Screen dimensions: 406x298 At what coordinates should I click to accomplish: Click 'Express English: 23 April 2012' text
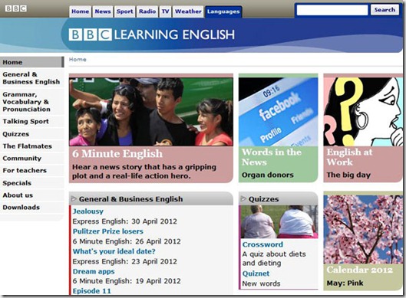[125, 261]
